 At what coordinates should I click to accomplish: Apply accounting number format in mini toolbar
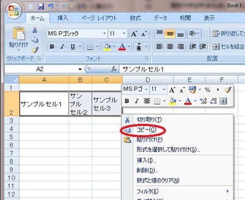pos(192,90)
